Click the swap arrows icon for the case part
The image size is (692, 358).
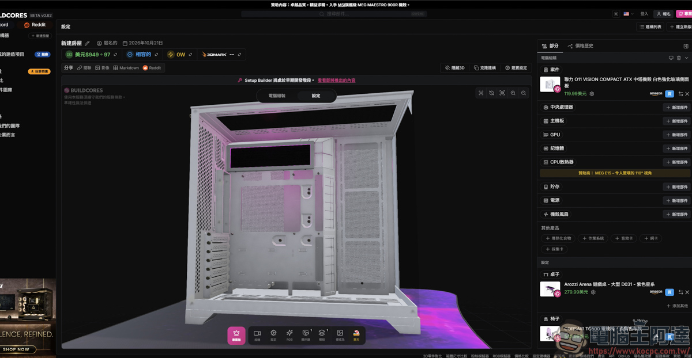(680, 94)
